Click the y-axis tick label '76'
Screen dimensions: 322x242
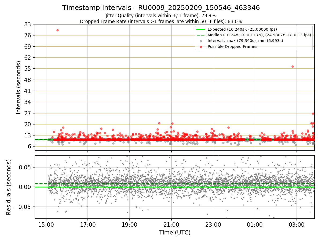28,35
